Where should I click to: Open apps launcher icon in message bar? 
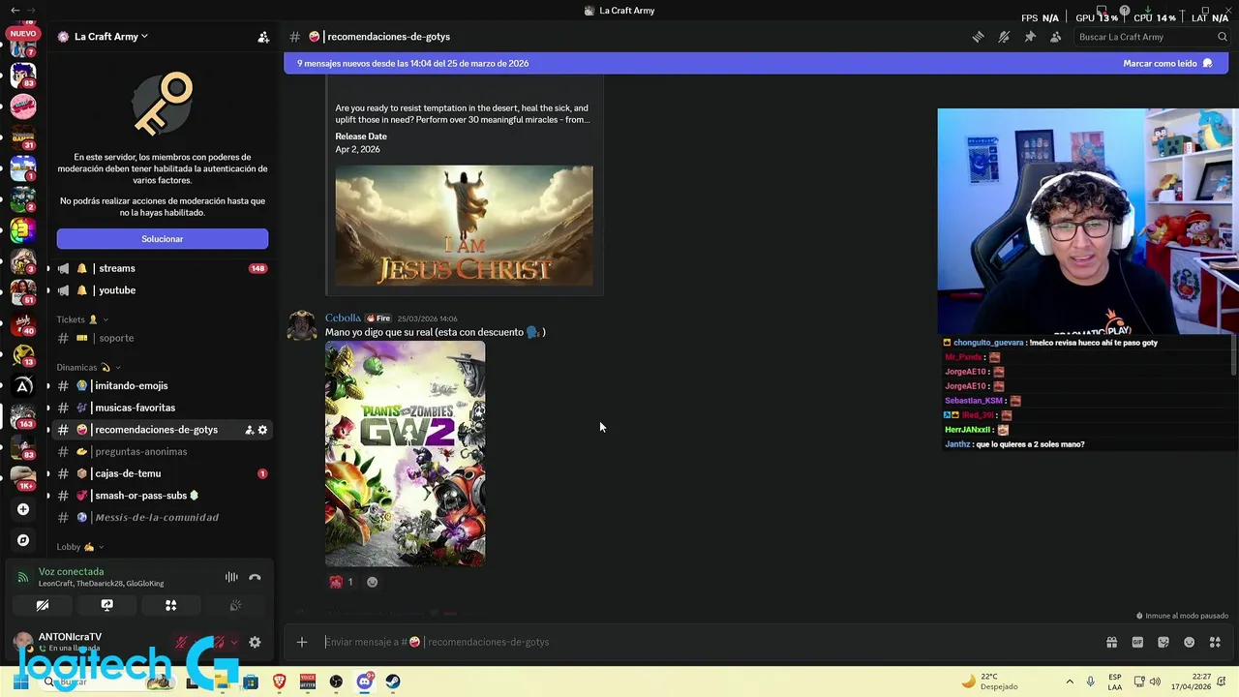1215,642
